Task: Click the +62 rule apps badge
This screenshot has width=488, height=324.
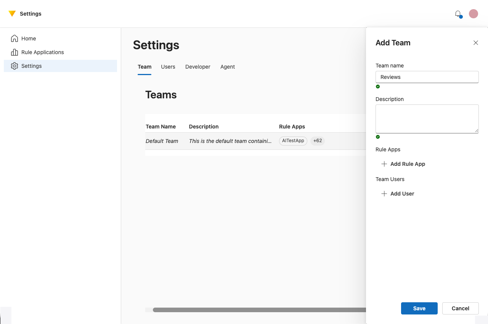Action: [317, 141]
